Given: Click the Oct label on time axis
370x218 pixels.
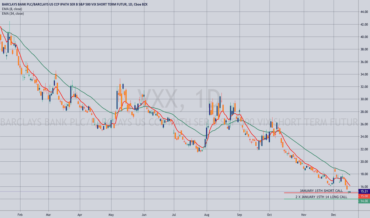Looking at the screenshot, I should pyautogui.click(x=269, y=215).
